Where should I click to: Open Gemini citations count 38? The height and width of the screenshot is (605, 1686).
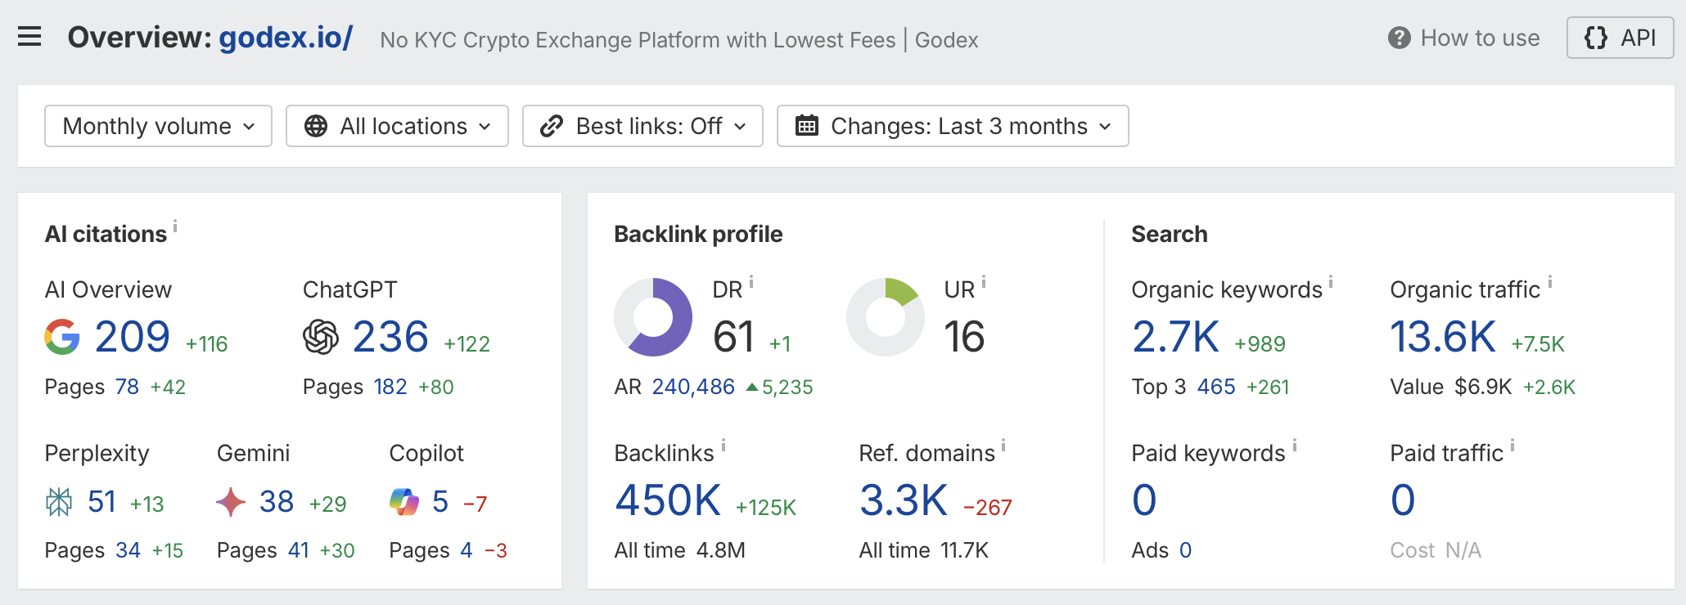coord(277,502)
